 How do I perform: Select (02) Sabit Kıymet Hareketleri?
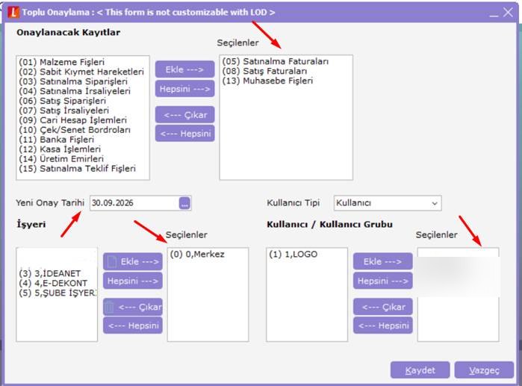[81, 72]
